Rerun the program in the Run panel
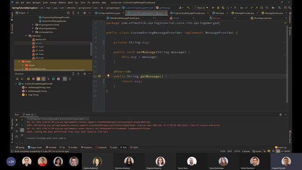302x170 pixels. (x=17, y=120)
